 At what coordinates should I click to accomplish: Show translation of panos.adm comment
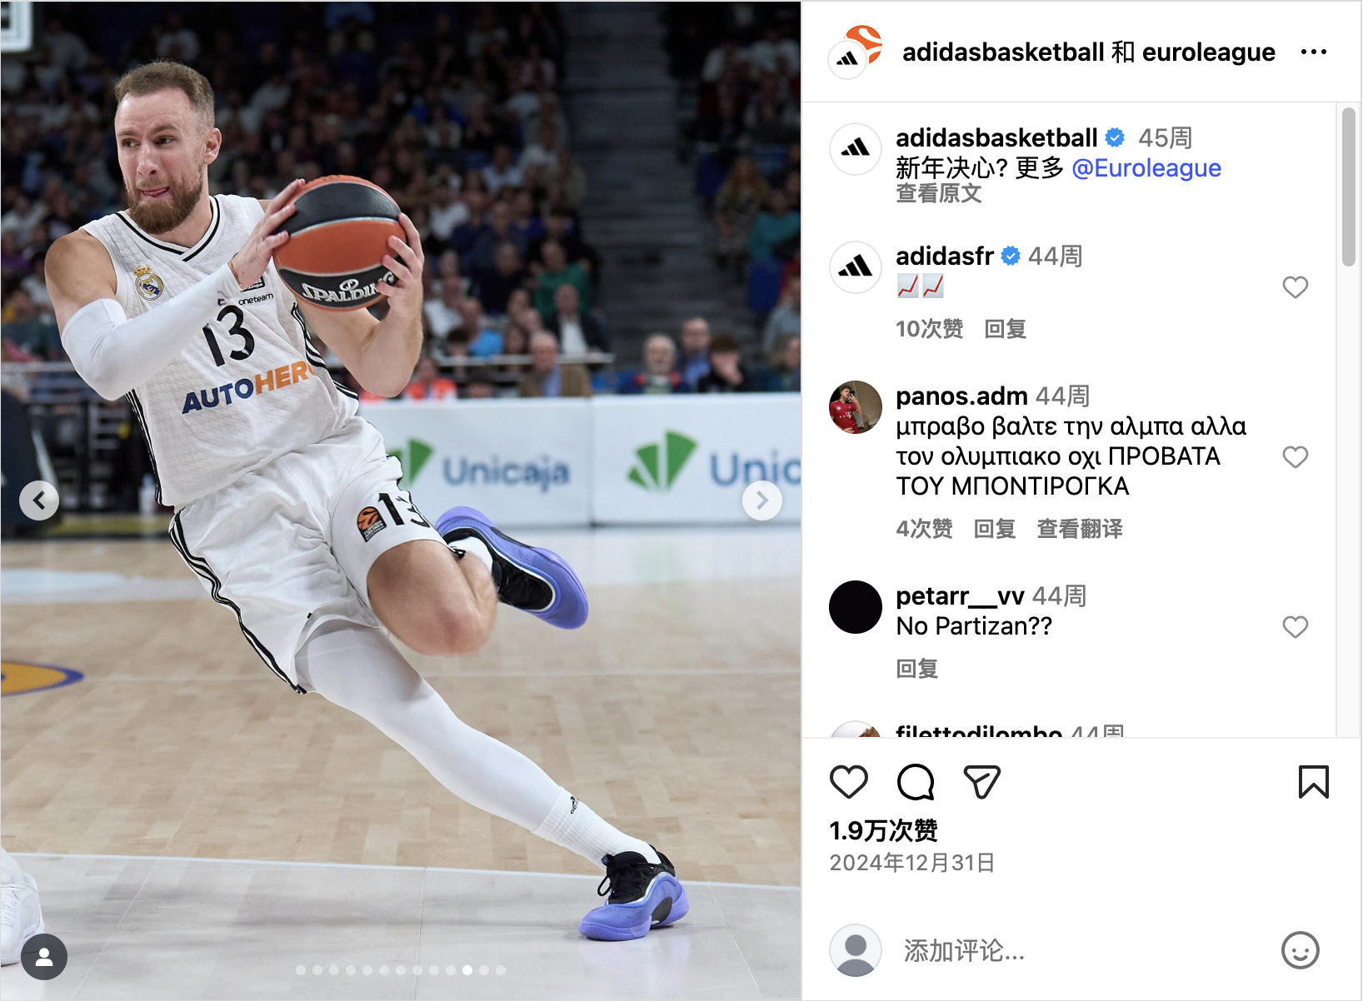(1079, 529)
